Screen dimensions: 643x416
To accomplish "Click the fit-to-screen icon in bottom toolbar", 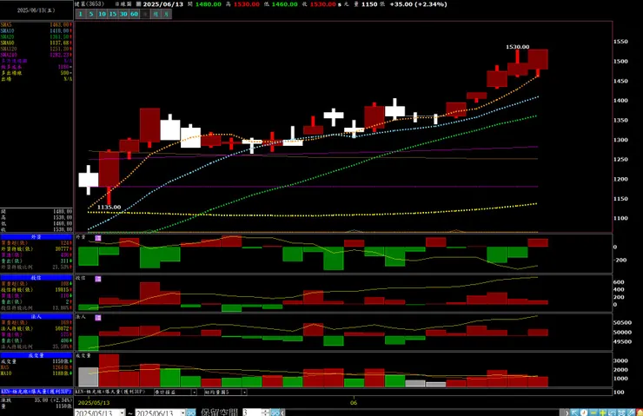I will [621, 413].
